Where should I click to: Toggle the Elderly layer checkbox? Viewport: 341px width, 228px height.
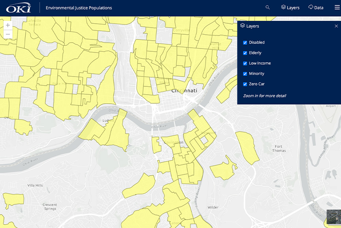pos(245,52)
